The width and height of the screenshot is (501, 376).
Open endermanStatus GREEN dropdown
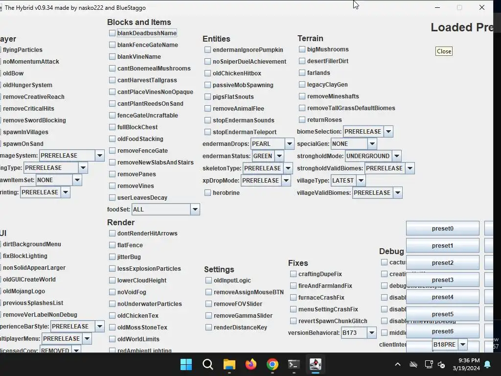point(279,156)
